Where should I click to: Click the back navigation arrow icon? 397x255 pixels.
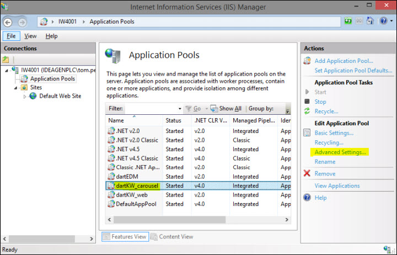[8, 22]
